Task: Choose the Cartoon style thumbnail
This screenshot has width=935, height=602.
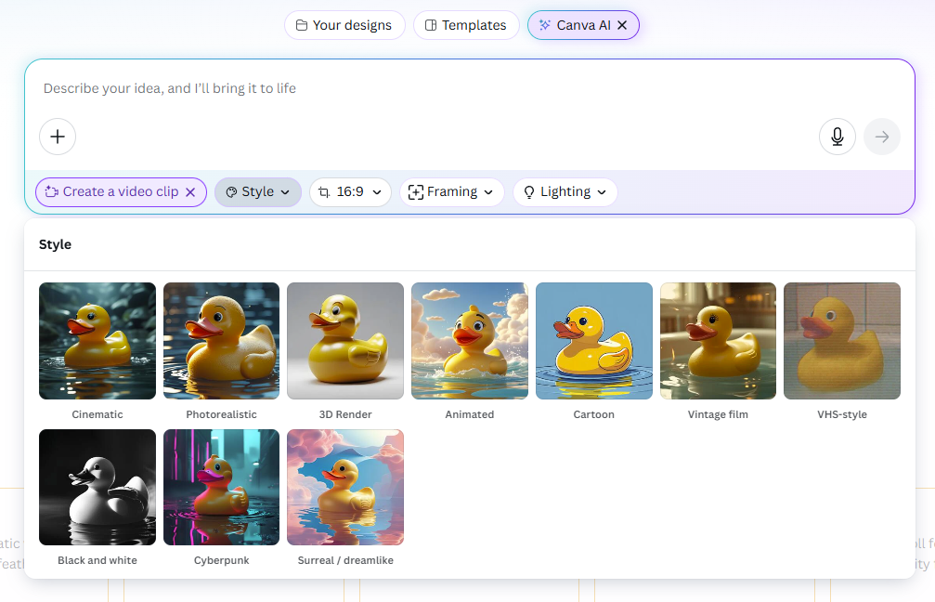Action: click(594, 341)
